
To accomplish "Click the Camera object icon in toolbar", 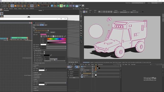I will [x=80, y=6].
